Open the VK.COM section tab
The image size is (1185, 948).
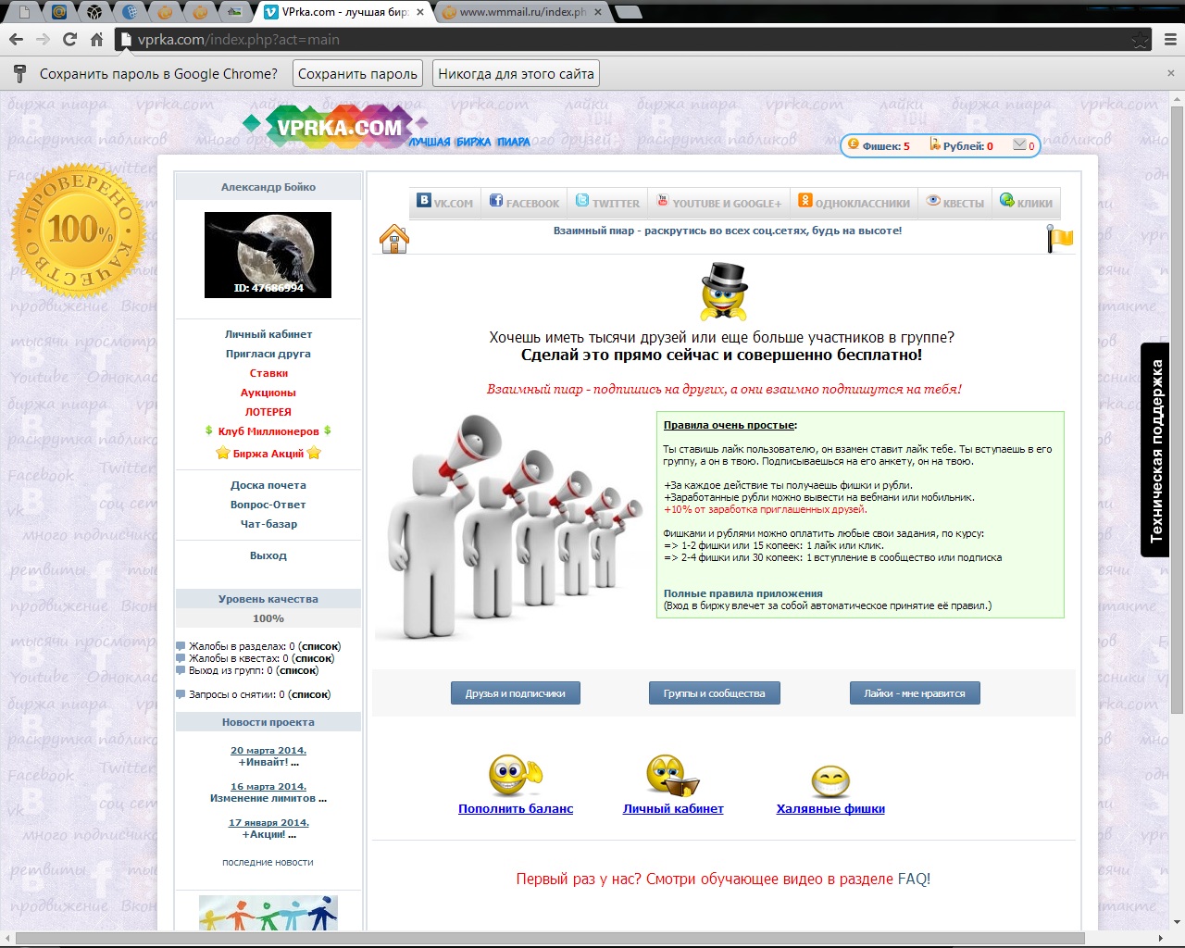[444, 203]
